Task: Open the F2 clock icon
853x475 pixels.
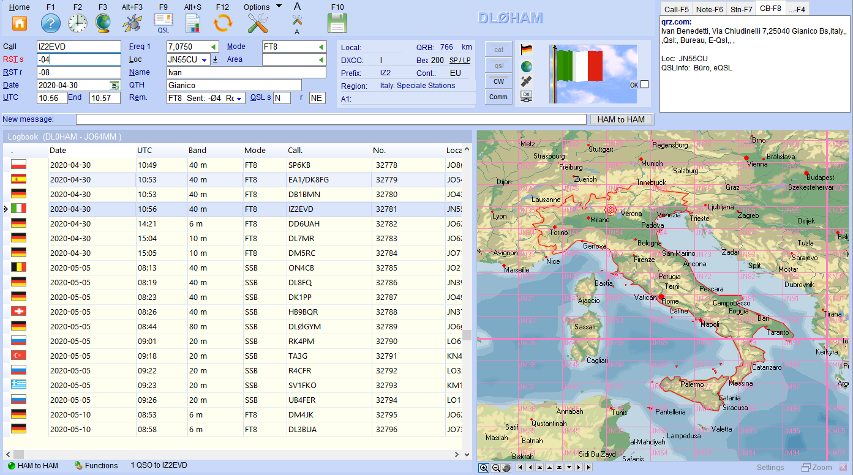Action: [77, 23]
